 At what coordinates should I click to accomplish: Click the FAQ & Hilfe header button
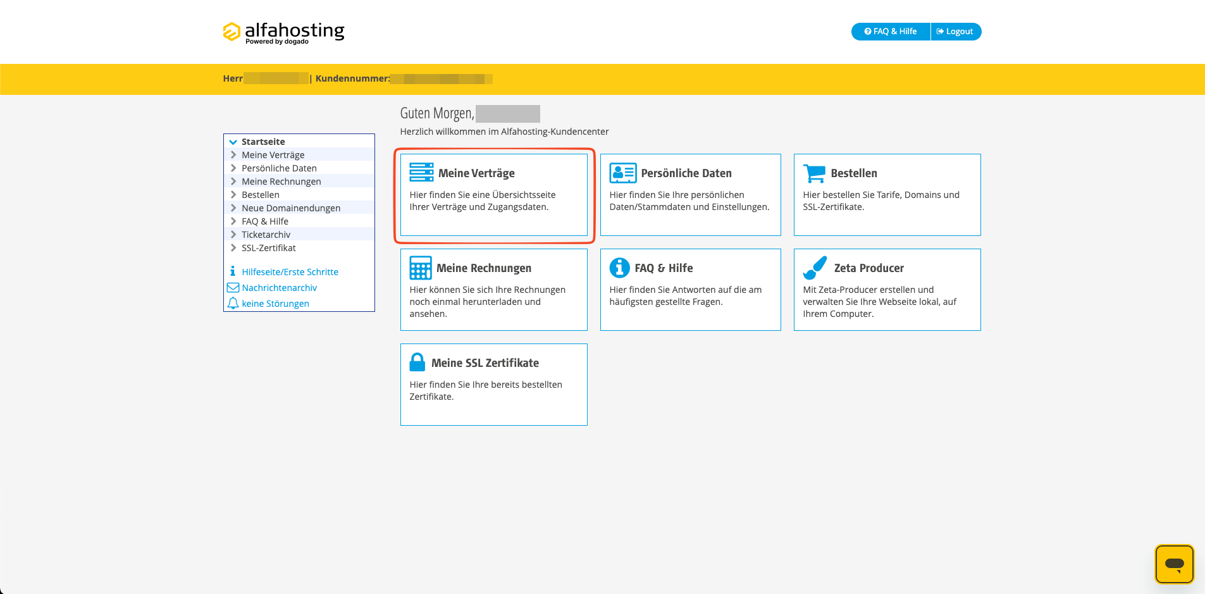pos(891,32)
